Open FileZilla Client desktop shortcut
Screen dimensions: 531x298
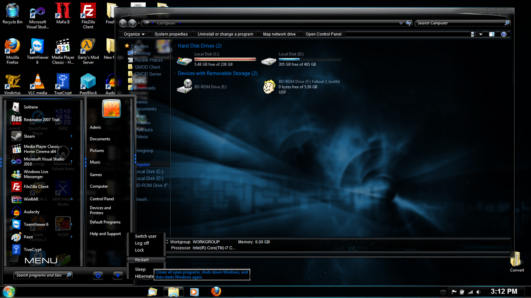(x=88, y=16)
